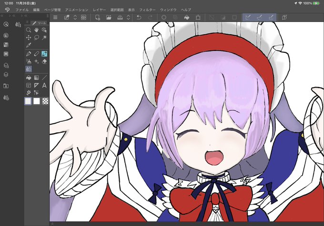Open the tool palette menu icon beside ツール
Image resolution: width=324 pixels, height=226 pixels.
click(x=27, y=22)
